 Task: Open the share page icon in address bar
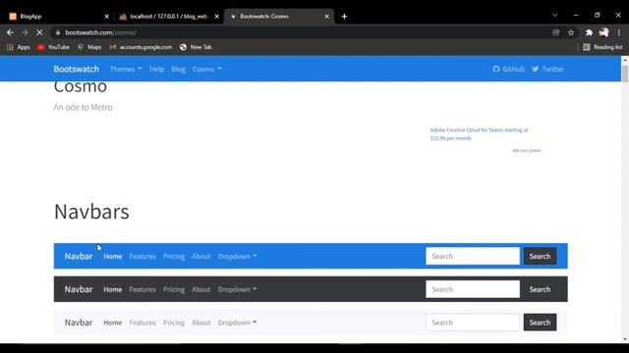point(556,32)
